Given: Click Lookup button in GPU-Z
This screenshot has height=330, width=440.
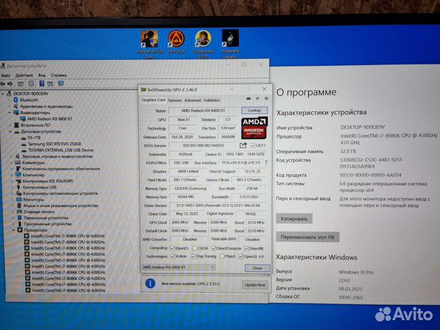Looking at the screenshot, I should click(254, 111).
